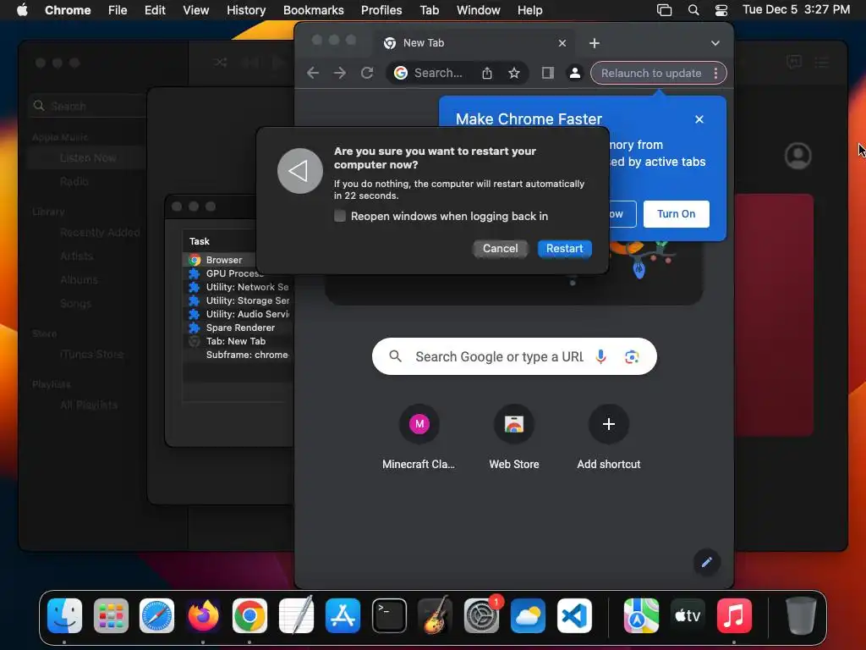Start voice search with microphone icon
Image resolution: width=866 pixels, height=650 pixels.
[601, 356]
